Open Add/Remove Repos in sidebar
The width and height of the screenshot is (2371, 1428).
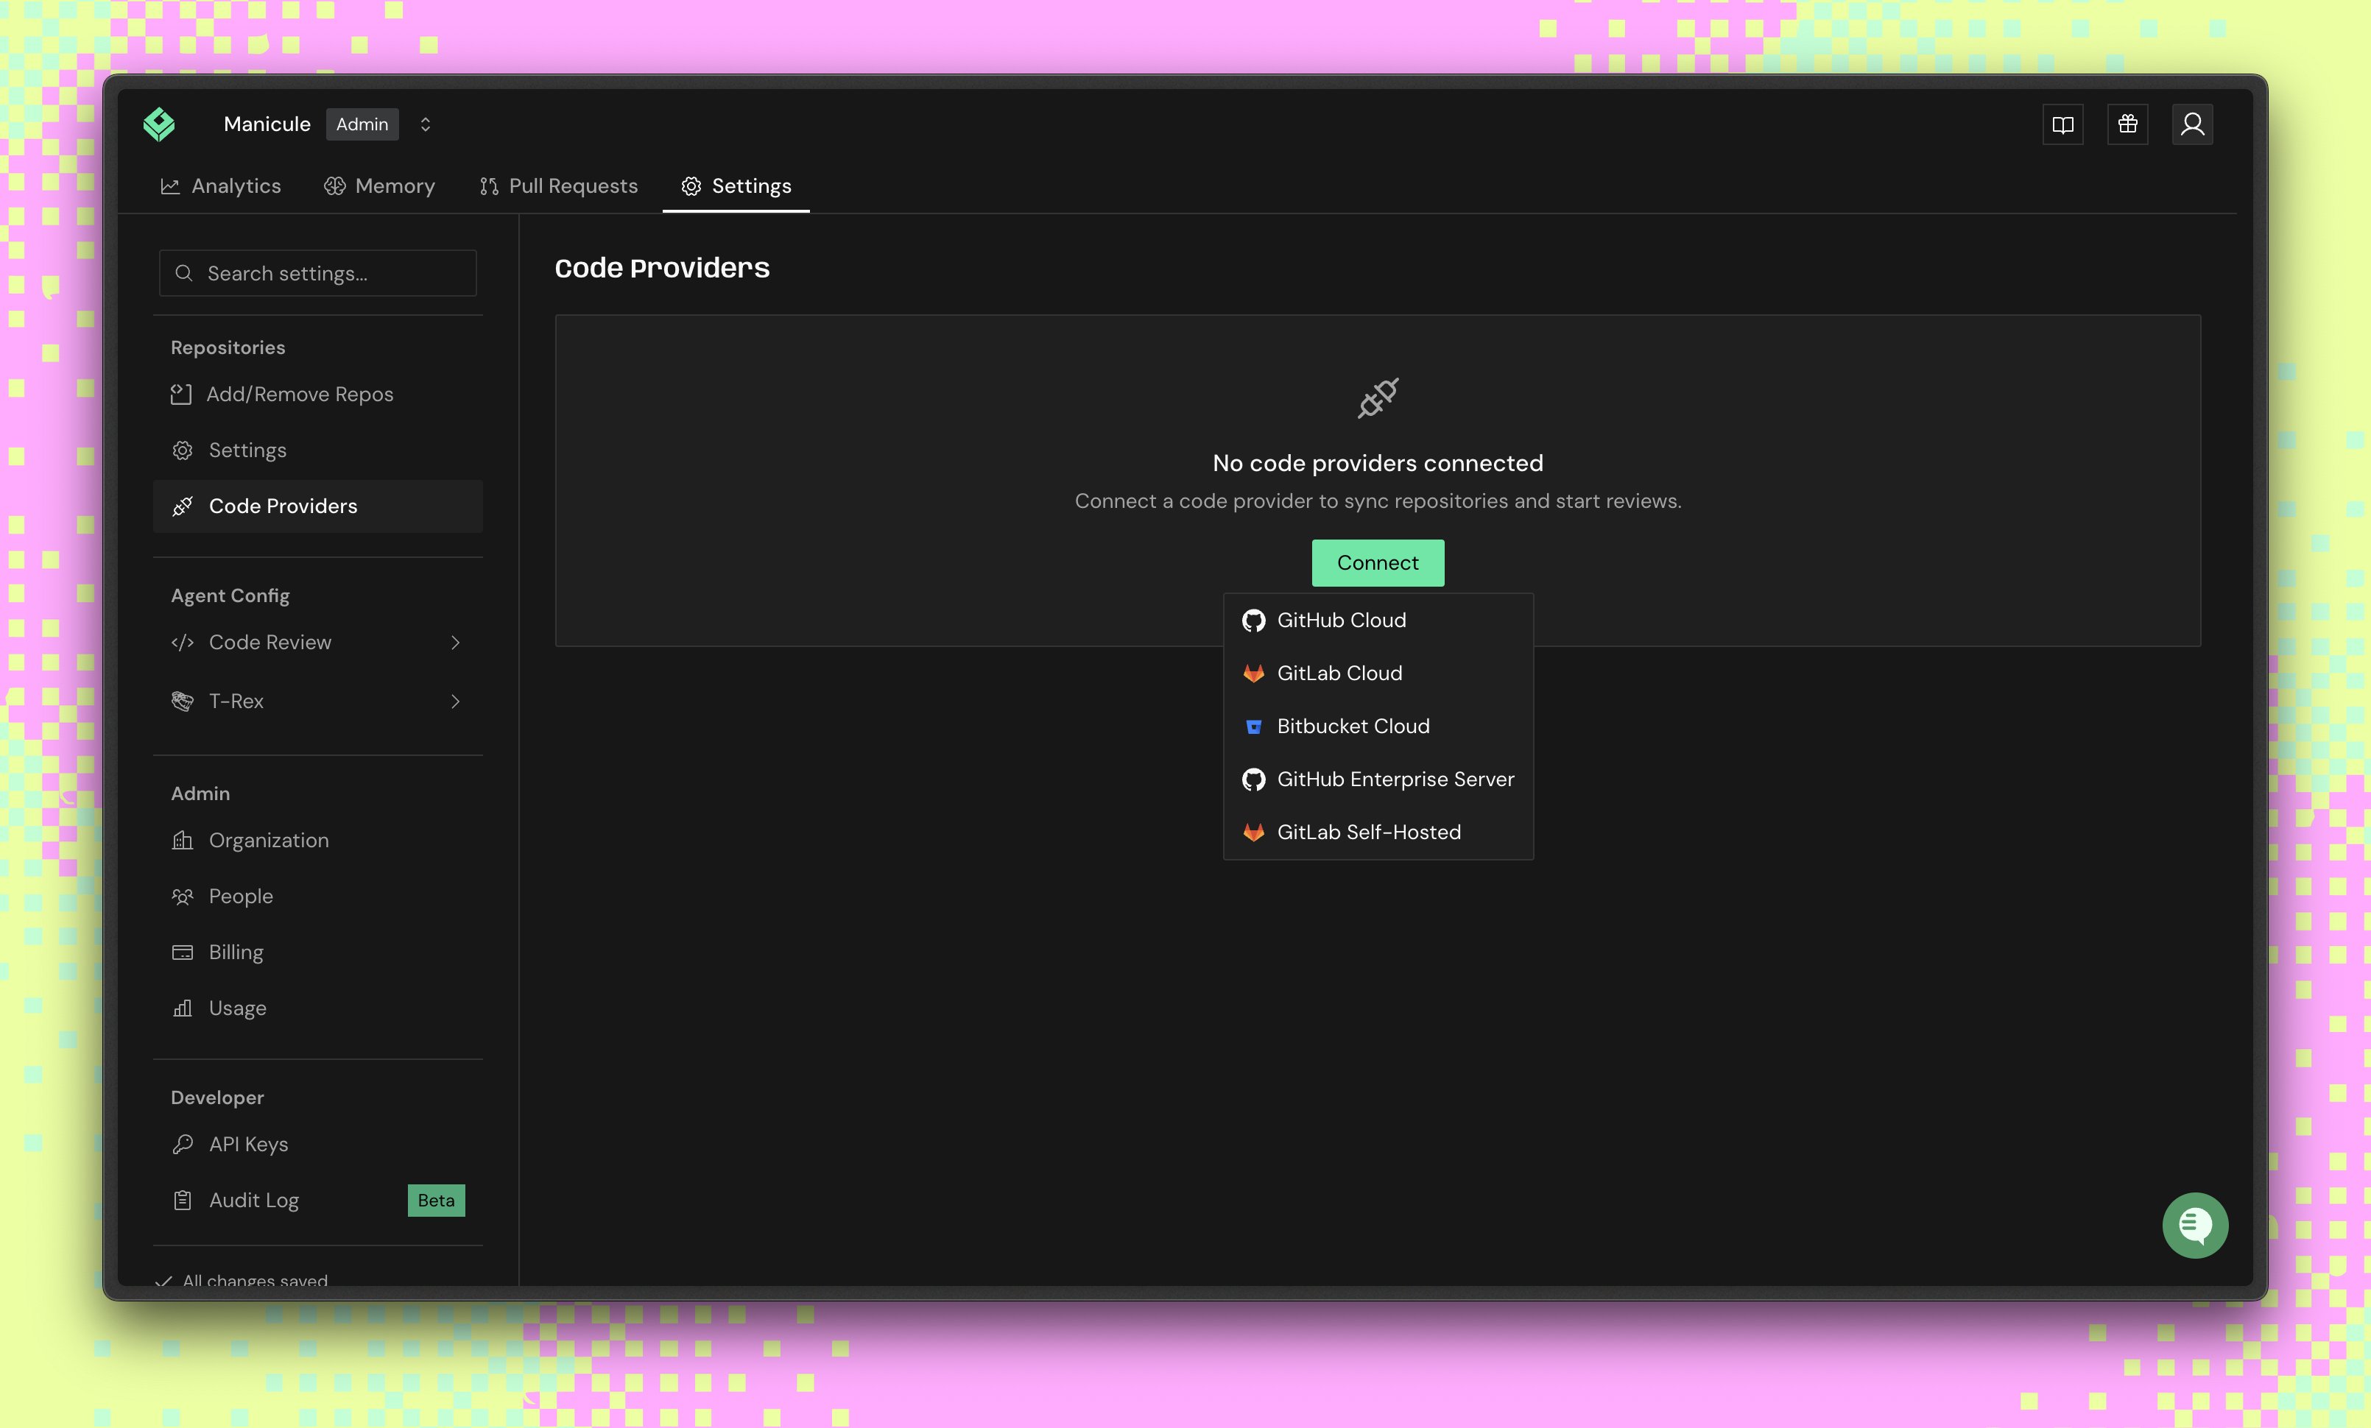coord(317,395)
